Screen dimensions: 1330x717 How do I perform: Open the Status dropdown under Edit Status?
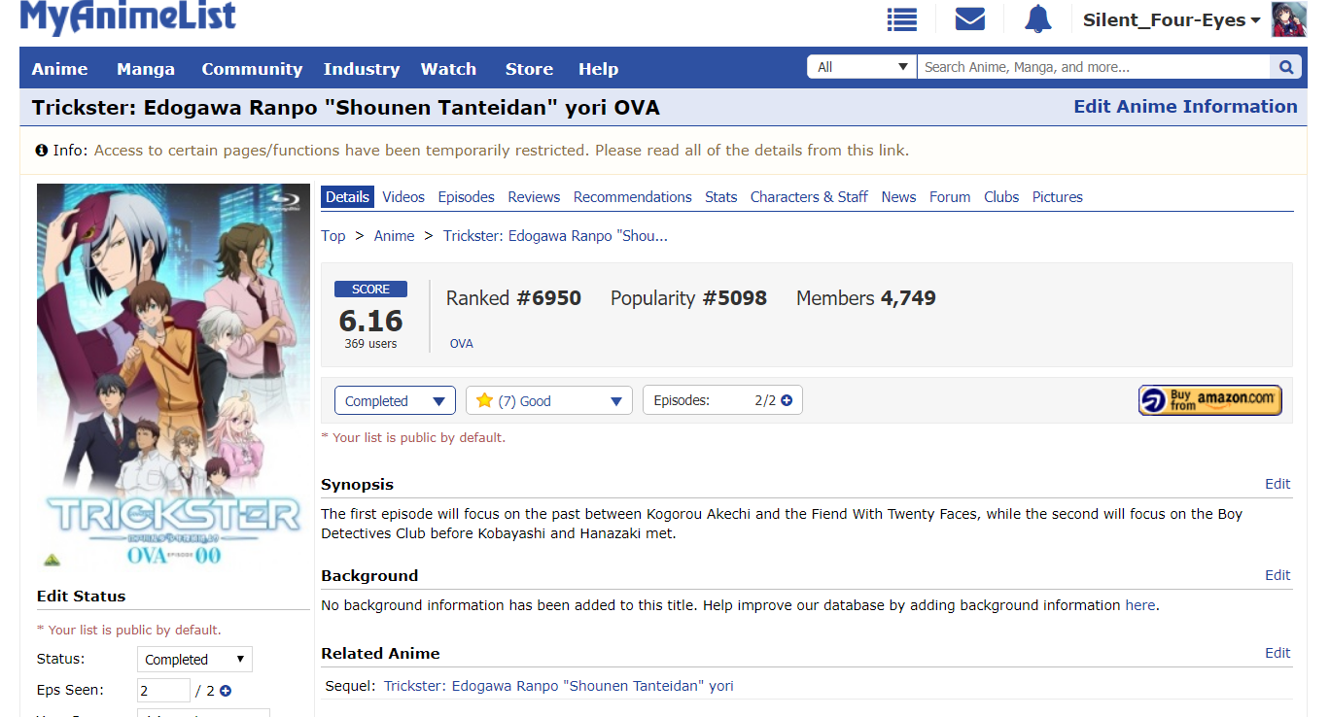pyautogui.click(x=194, y=660)
